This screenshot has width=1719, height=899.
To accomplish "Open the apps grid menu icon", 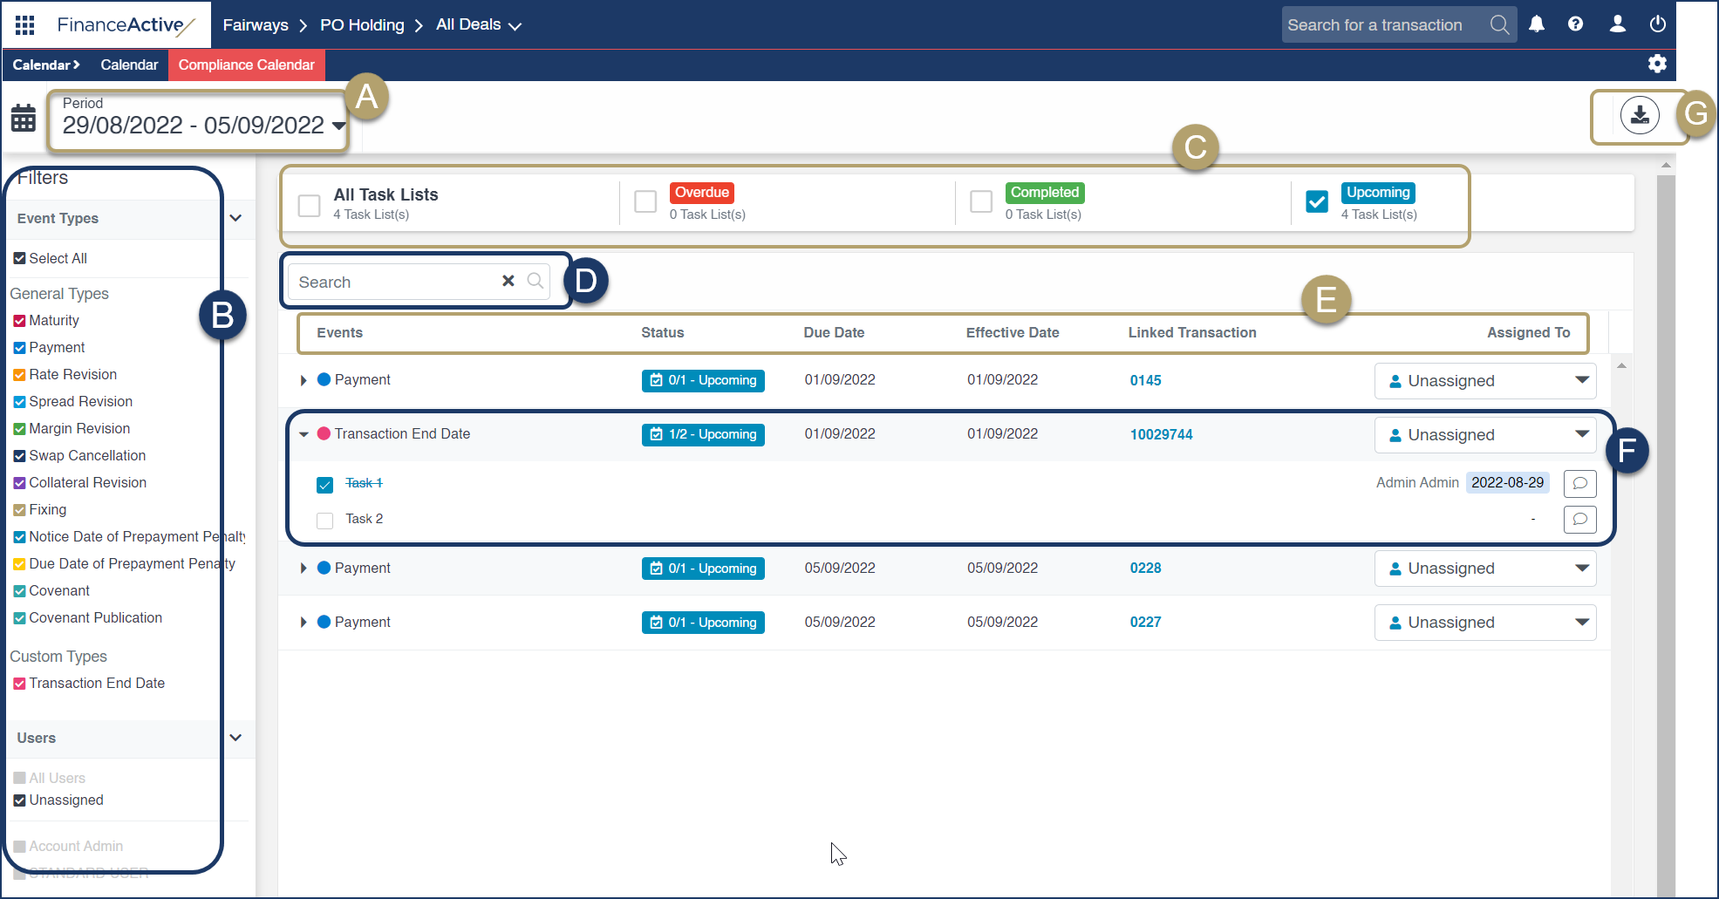I will [x=25, y=24].
